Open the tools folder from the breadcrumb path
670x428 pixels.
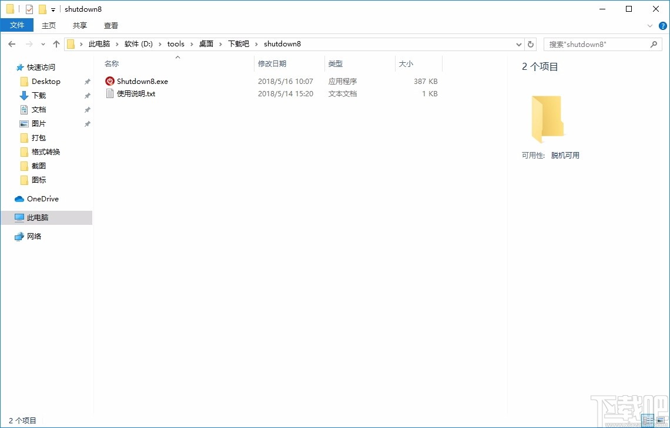click(175, 43)
